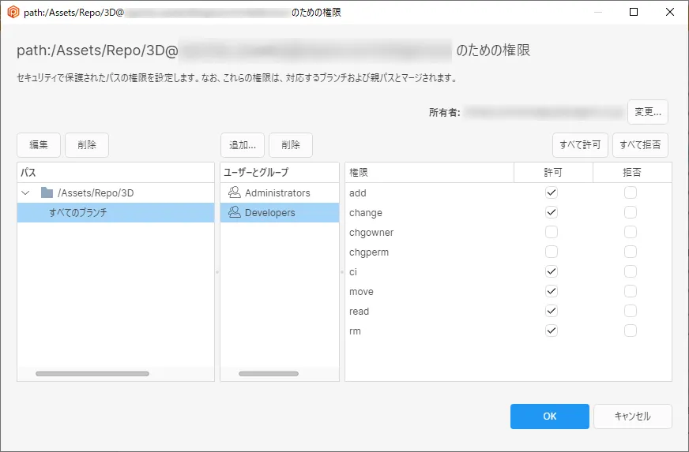Check the deny checkbox for move
689x452 pixels.
[630, 291]
